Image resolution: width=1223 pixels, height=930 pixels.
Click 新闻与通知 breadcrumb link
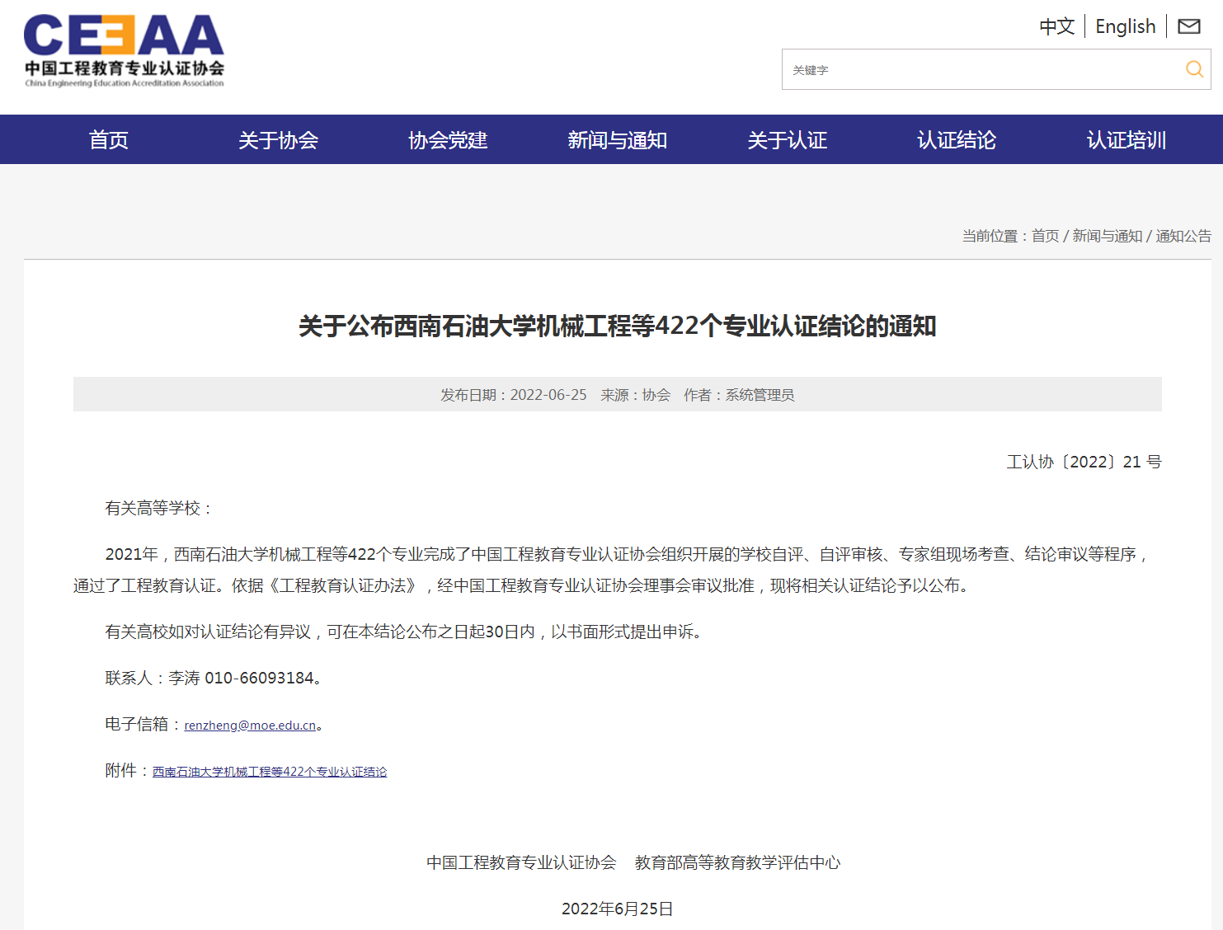coord(1107,236)
